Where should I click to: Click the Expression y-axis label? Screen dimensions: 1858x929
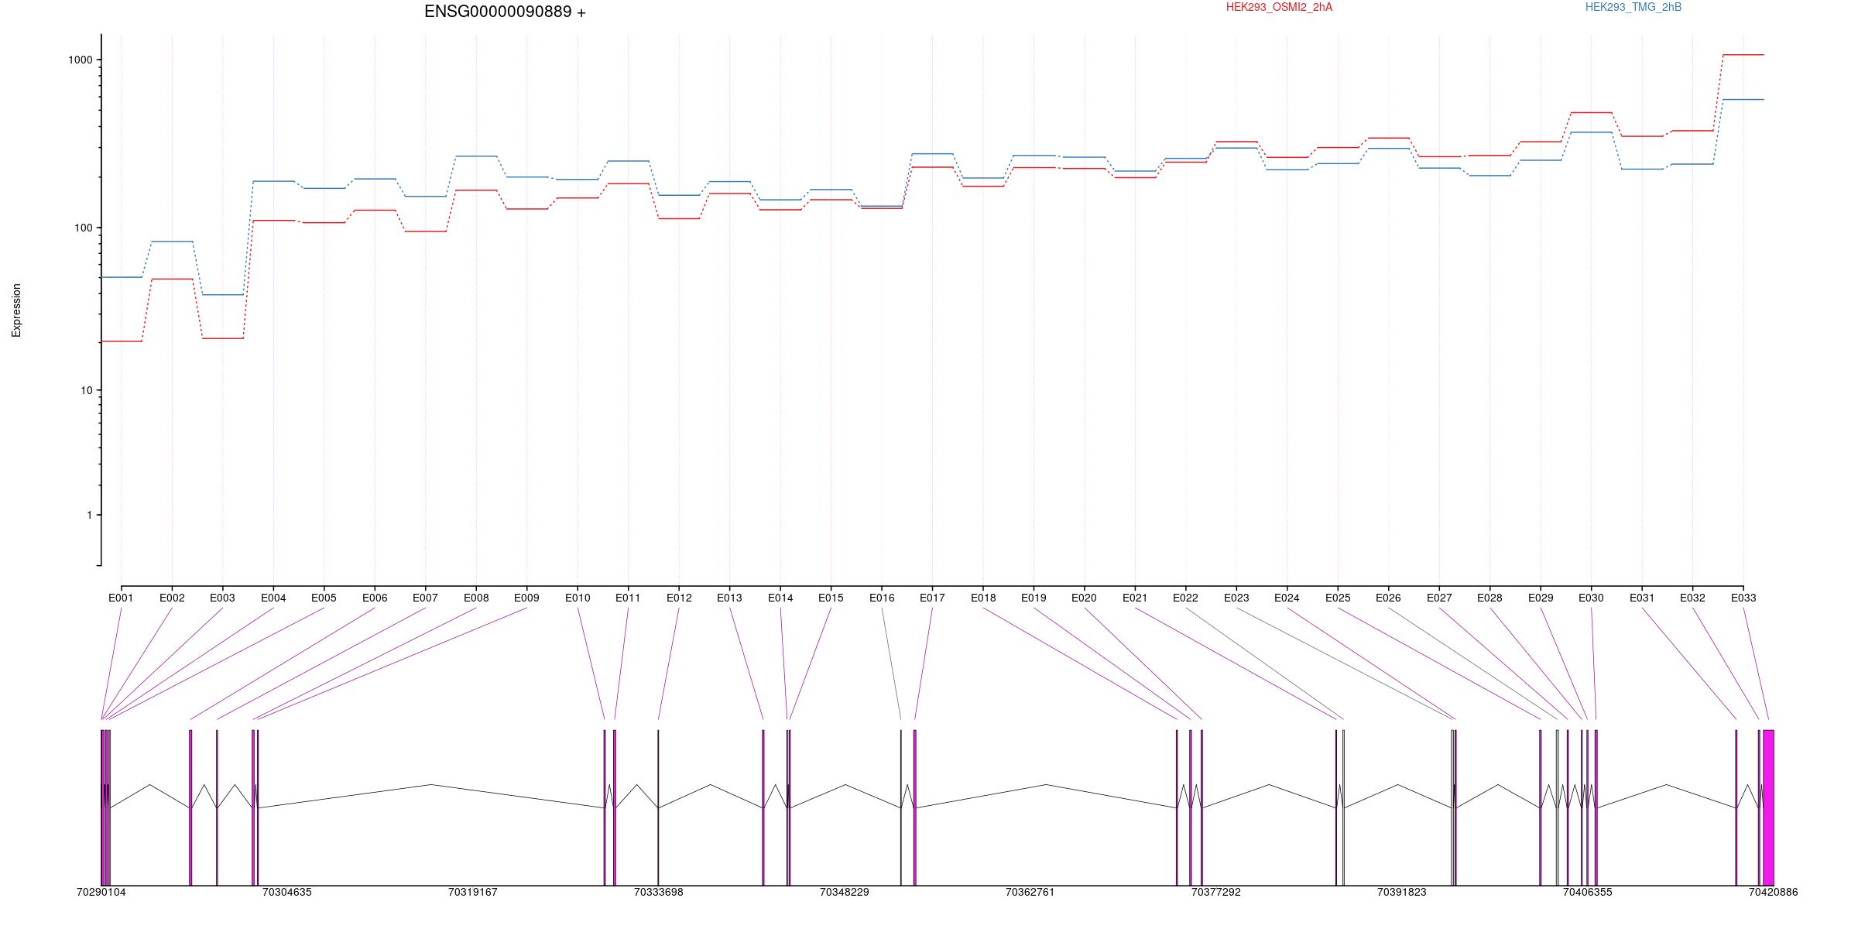click(x=16, y=310)
